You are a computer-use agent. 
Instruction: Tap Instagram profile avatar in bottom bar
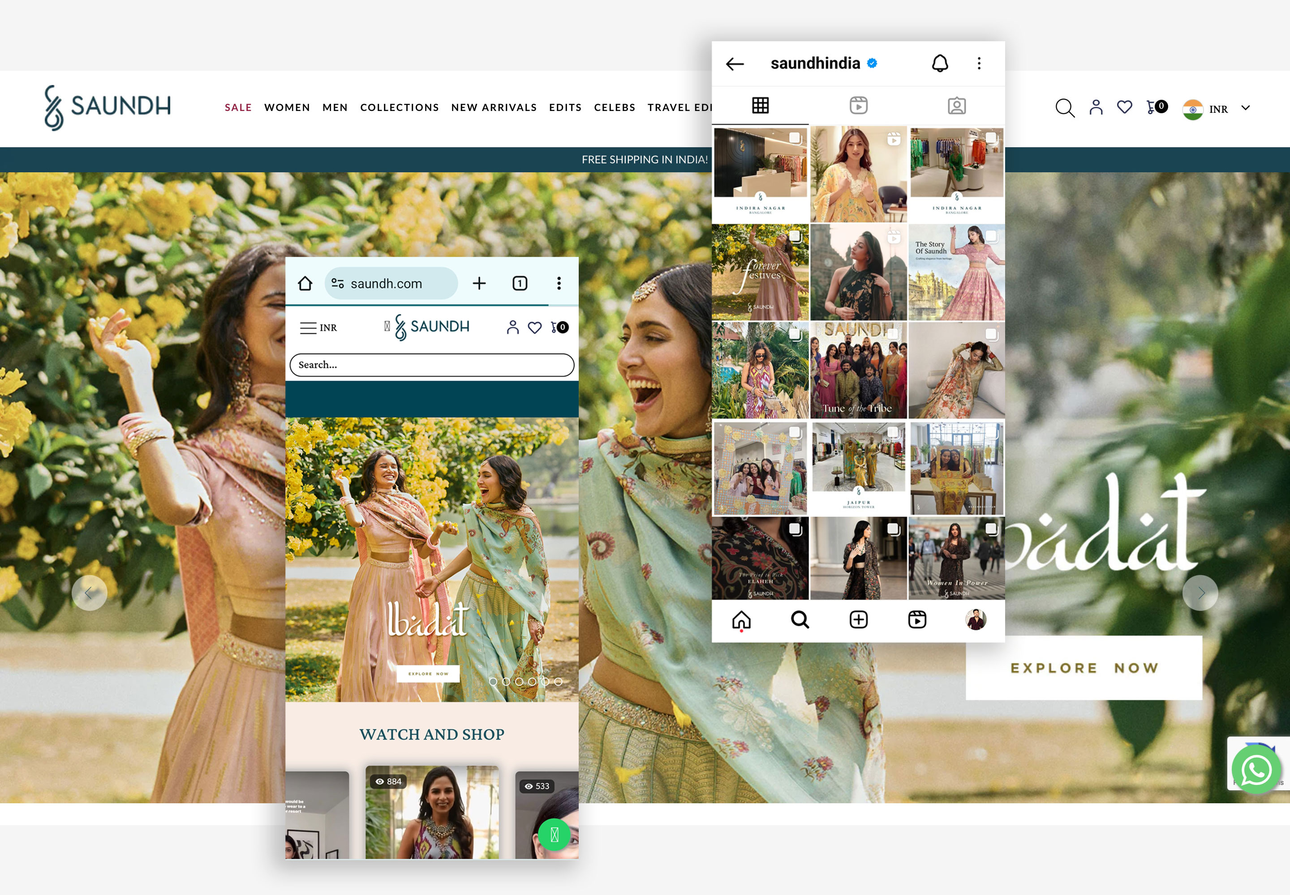976,620
